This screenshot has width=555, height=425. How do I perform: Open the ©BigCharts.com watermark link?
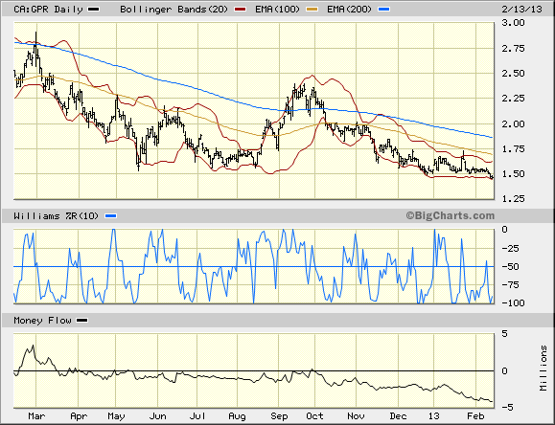[451, 215]
